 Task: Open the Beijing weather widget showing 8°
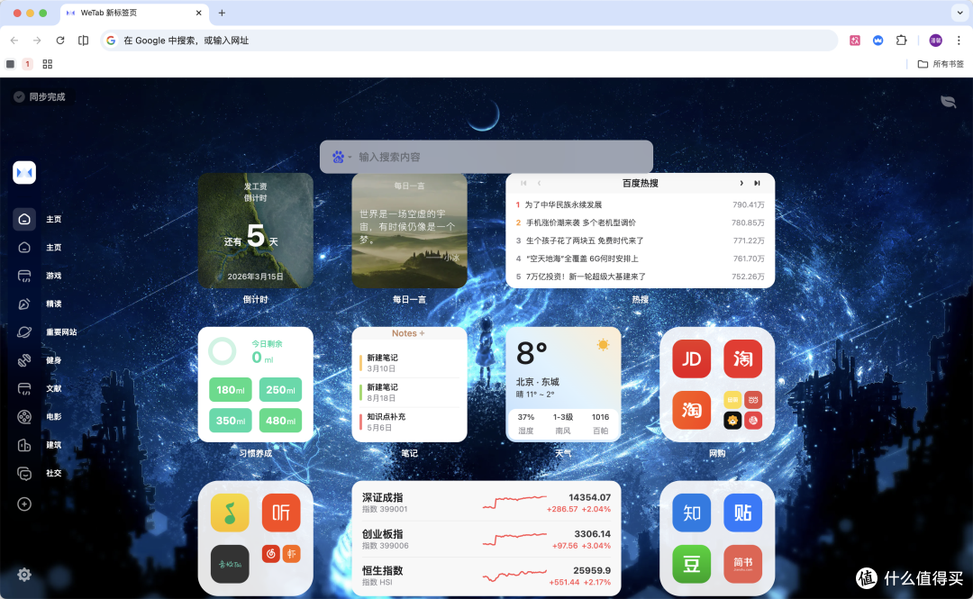563,385
